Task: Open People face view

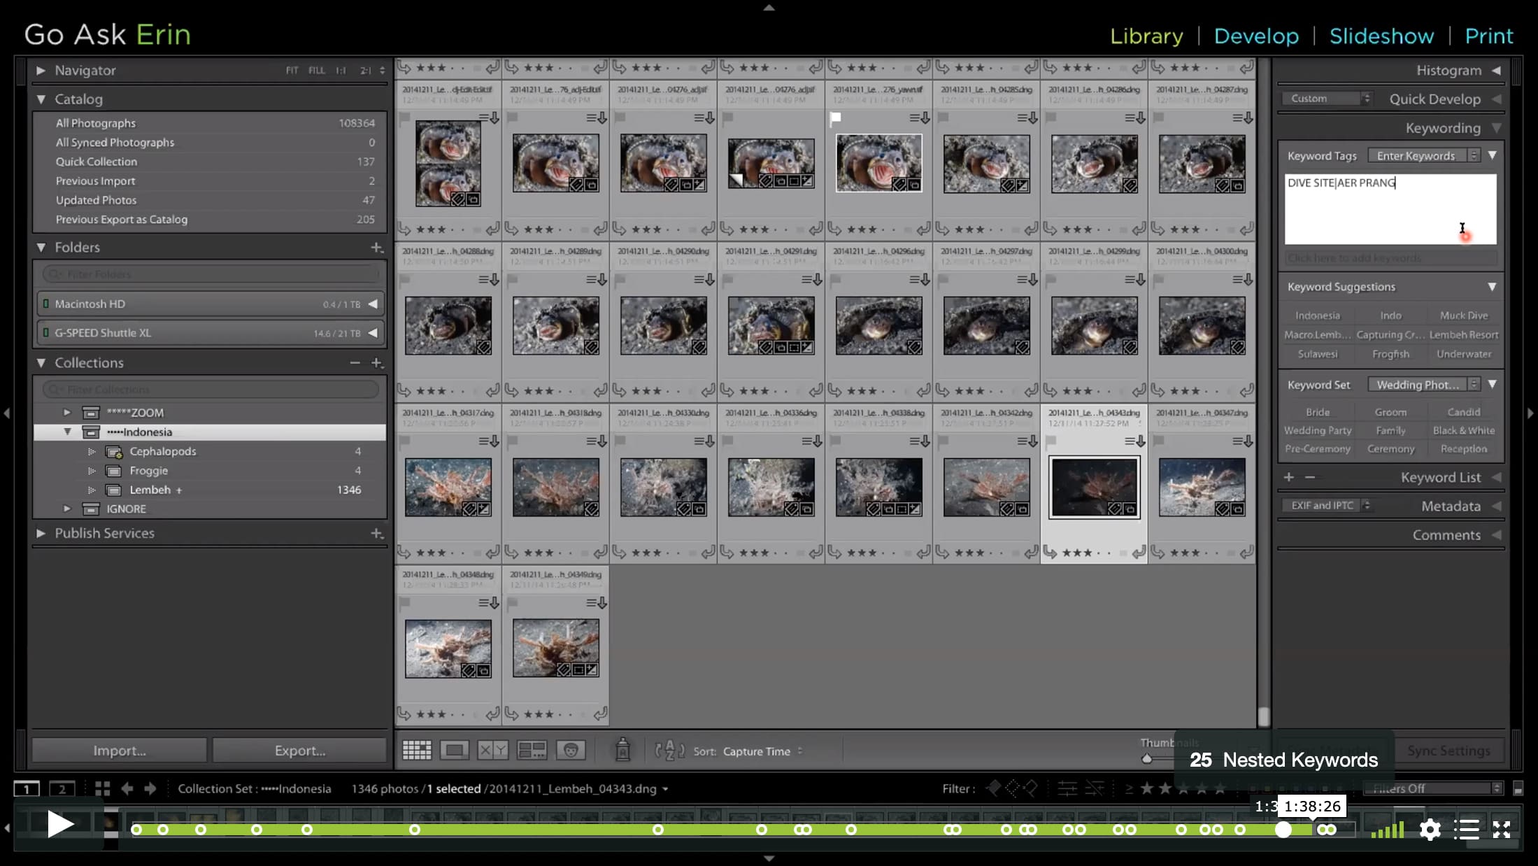Action: click(571, 751)
